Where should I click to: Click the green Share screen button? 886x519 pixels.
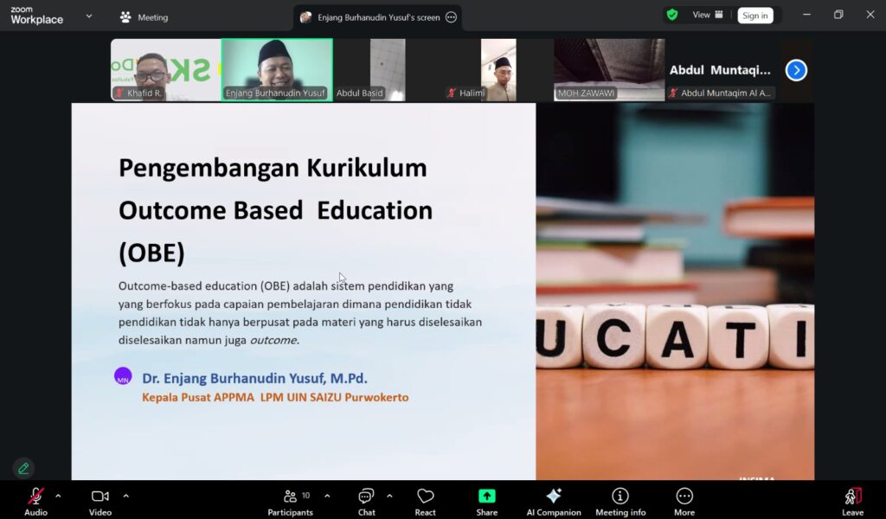487,500
